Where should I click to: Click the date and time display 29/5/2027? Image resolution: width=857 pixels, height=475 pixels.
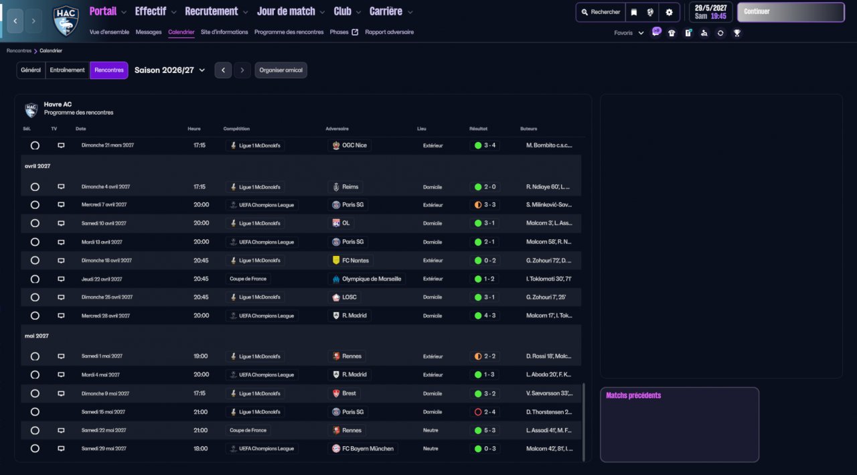pos(710,12)
